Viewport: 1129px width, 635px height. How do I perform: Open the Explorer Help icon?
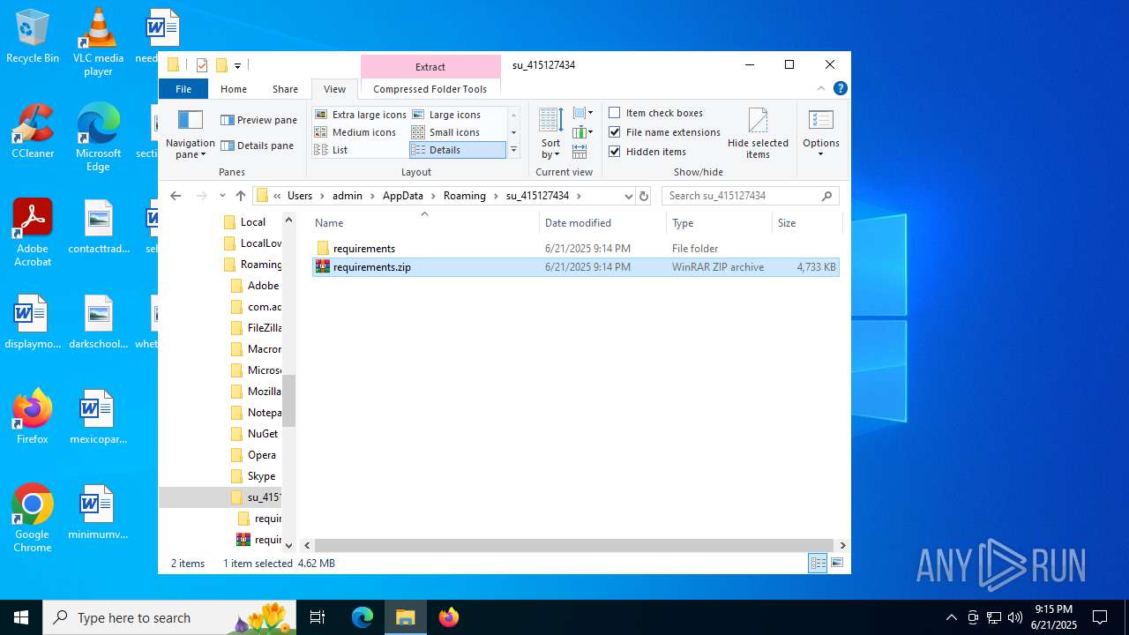coord(841,88)
